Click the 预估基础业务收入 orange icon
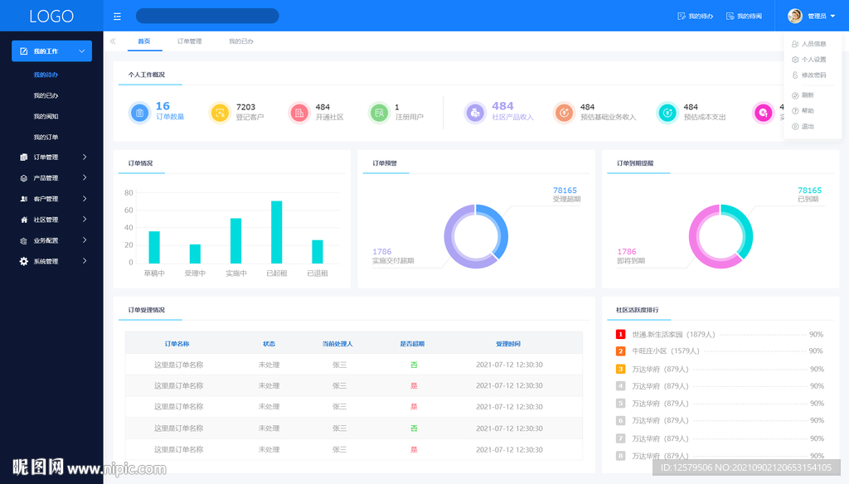Image resolution: width=849 pixels, height=484 pixels. click(564, 112)
